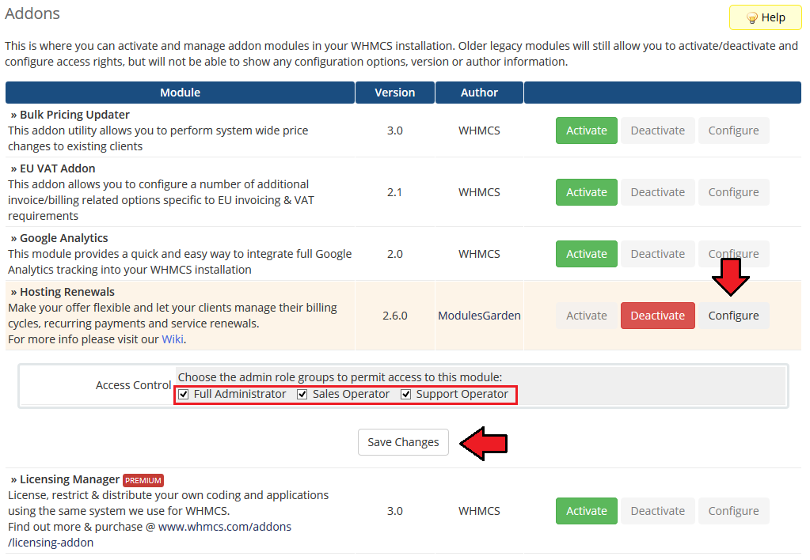Toggle the Support Operator checkbox
This screenshot has width=810, height=560.
point(406,395)
